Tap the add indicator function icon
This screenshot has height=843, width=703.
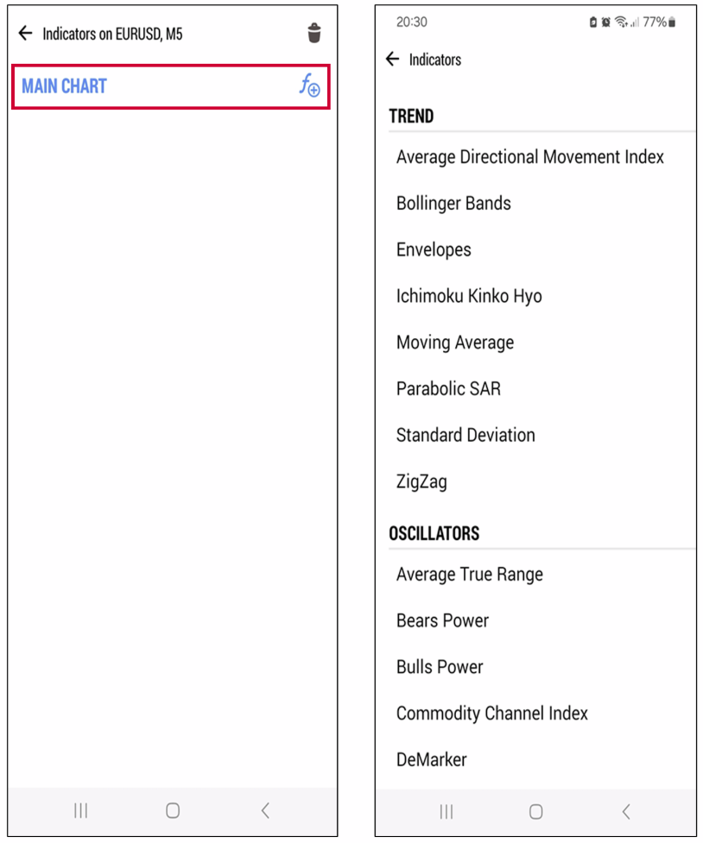[x=309, y=86]
